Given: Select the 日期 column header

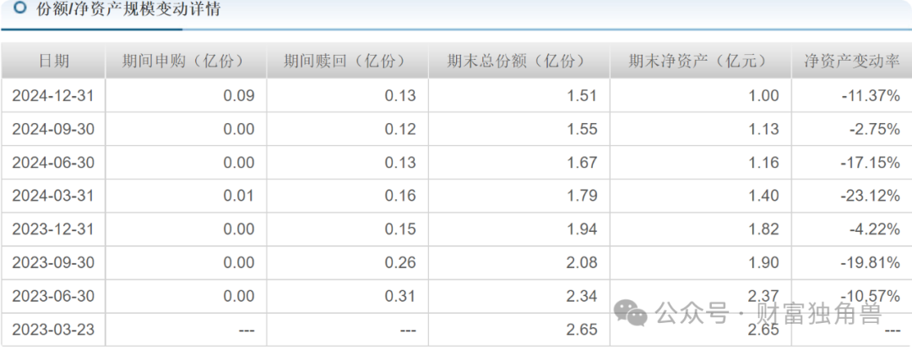Looking at the screenshot, I should [53, 61].
